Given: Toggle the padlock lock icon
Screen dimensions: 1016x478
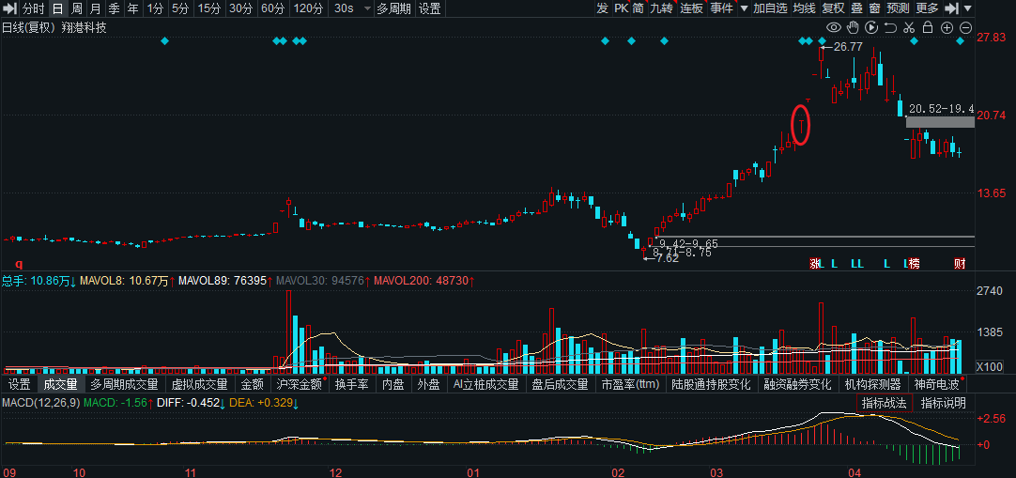Looking at the screenshot, I should pos(928,27).
